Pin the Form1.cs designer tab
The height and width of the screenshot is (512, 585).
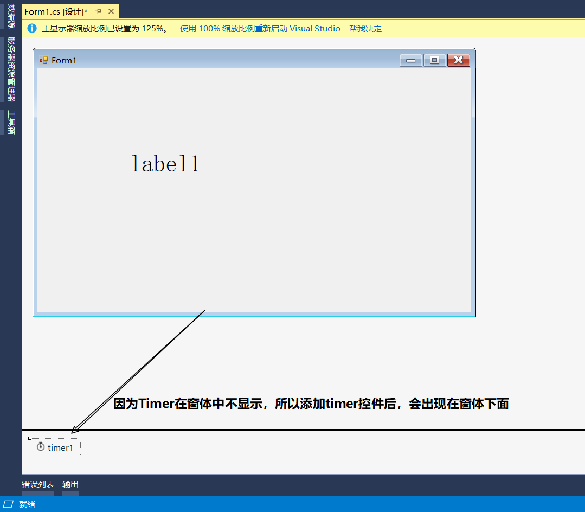tap(99, 11)
